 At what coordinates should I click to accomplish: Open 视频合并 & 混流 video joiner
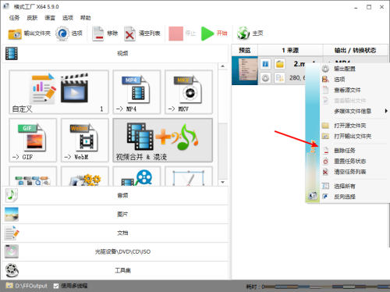tap(163, 140)
